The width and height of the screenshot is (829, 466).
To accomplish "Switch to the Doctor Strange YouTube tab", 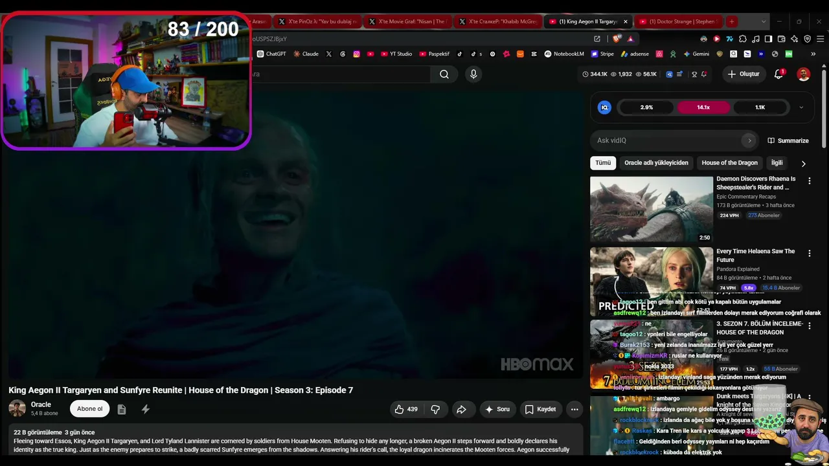I will coord(679,21).
